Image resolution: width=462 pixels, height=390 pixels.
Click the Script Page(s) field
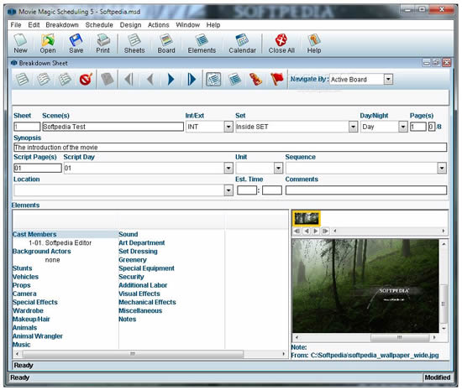pos(38,168)
